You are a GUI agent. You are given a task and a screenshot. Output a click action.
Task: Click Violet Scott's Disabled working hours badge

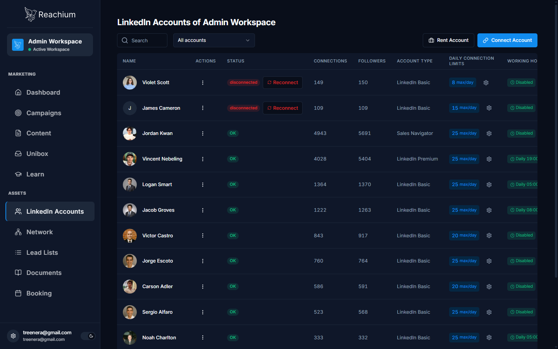click(521, 83)
